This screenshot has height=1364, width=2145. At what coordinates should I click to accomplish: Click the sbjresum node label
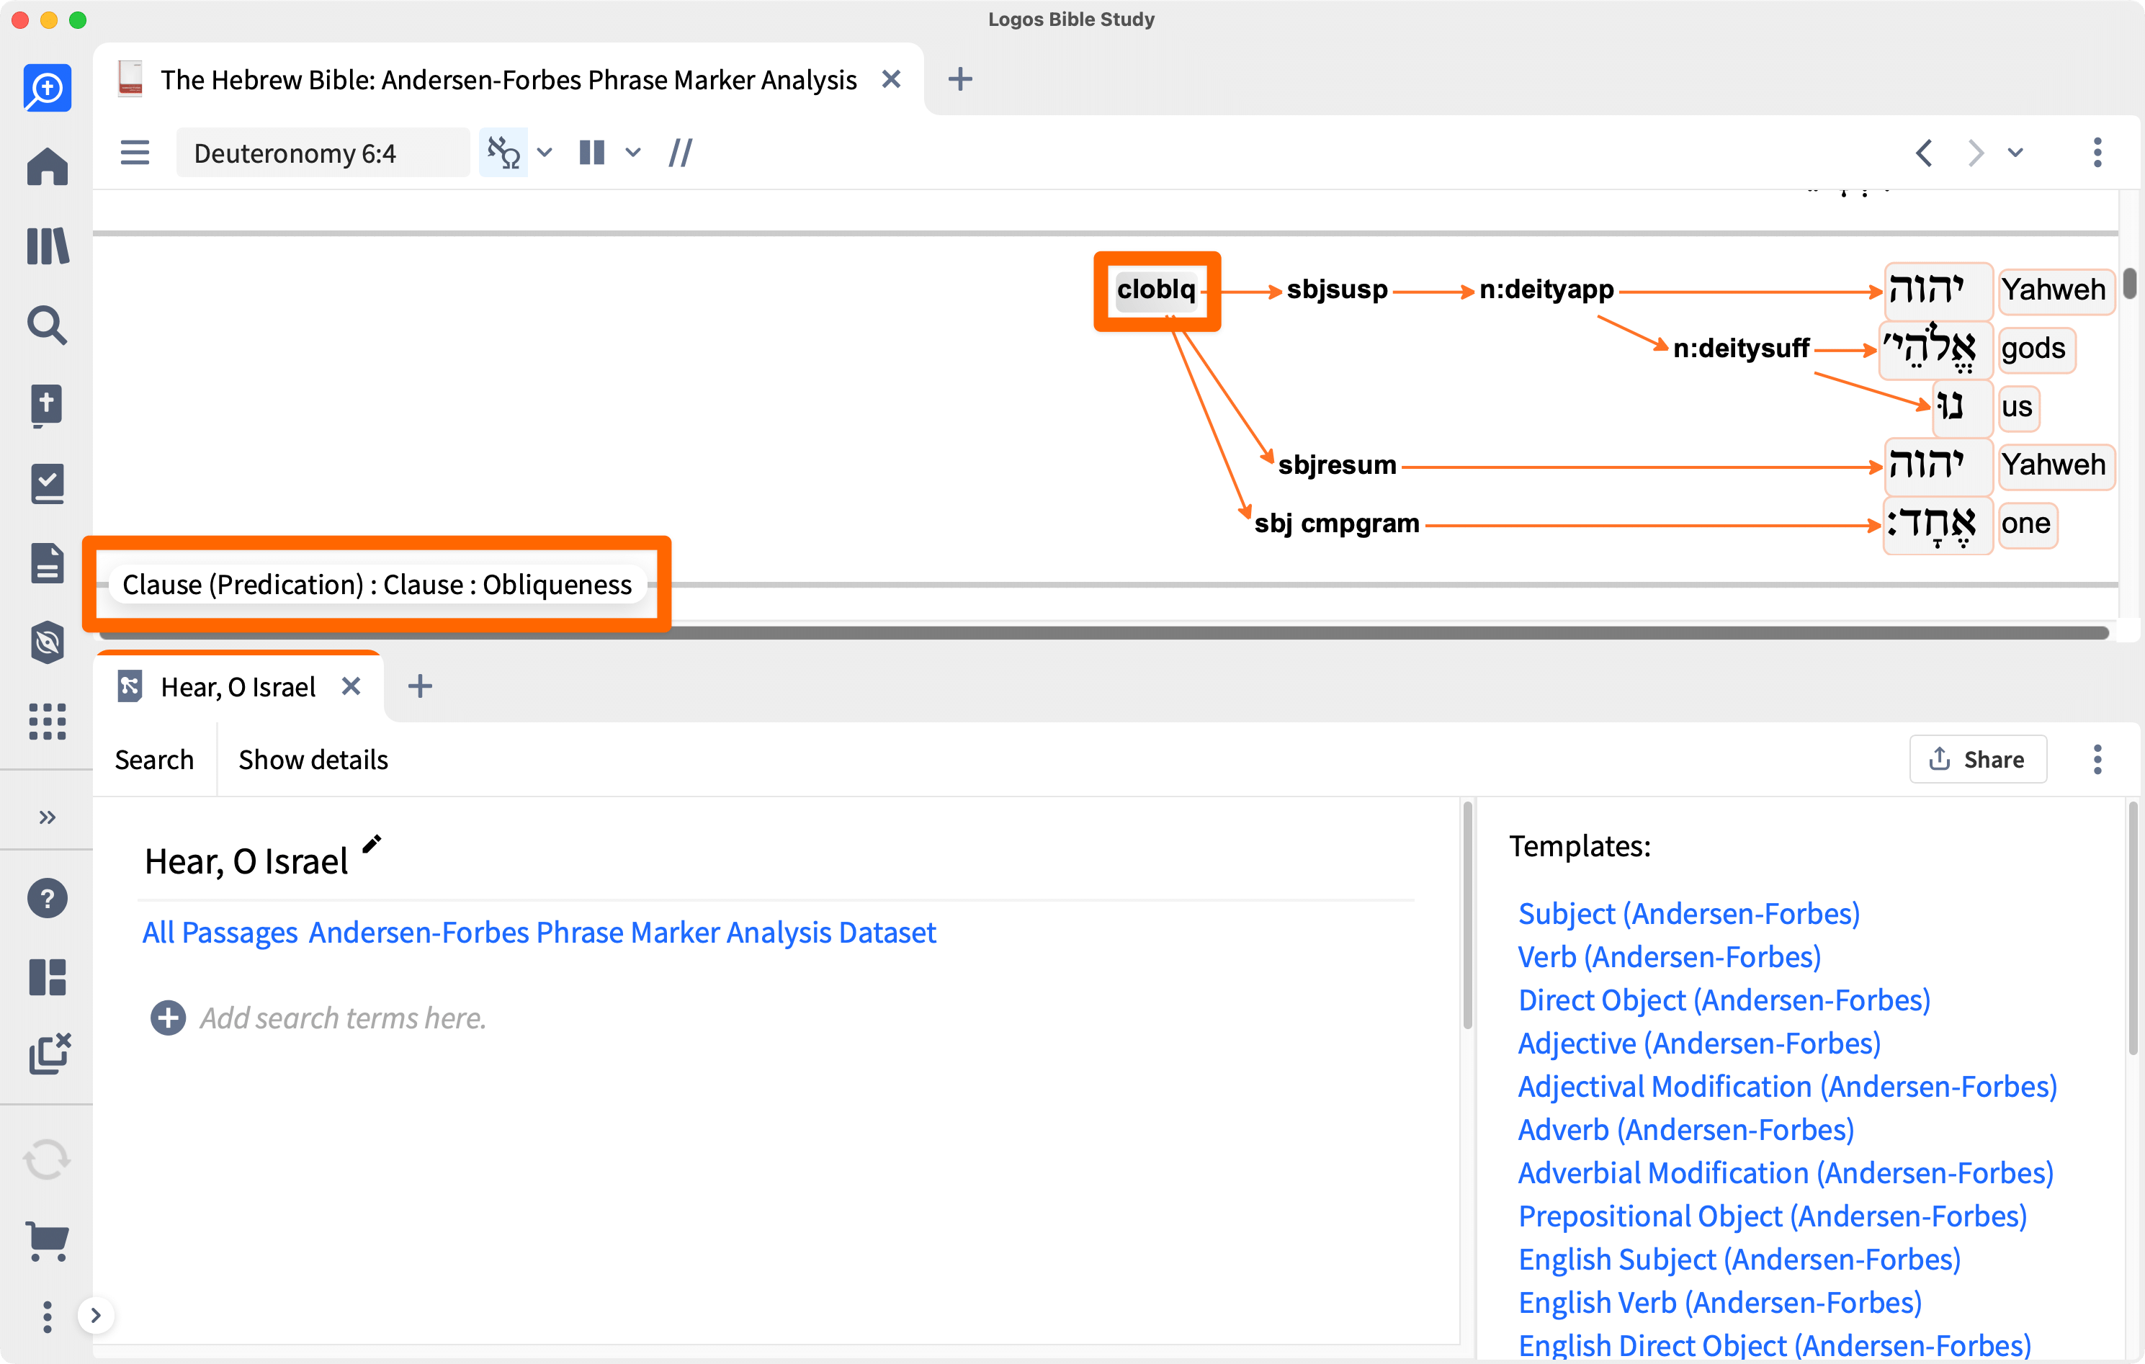pyautogui.click(x=1336, y=465)
